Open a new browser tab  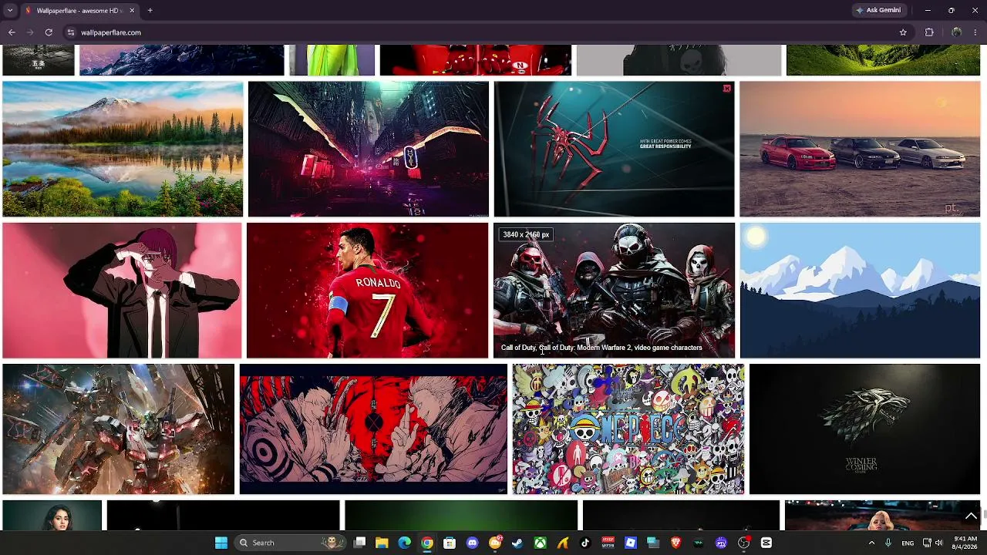(150, 11)
